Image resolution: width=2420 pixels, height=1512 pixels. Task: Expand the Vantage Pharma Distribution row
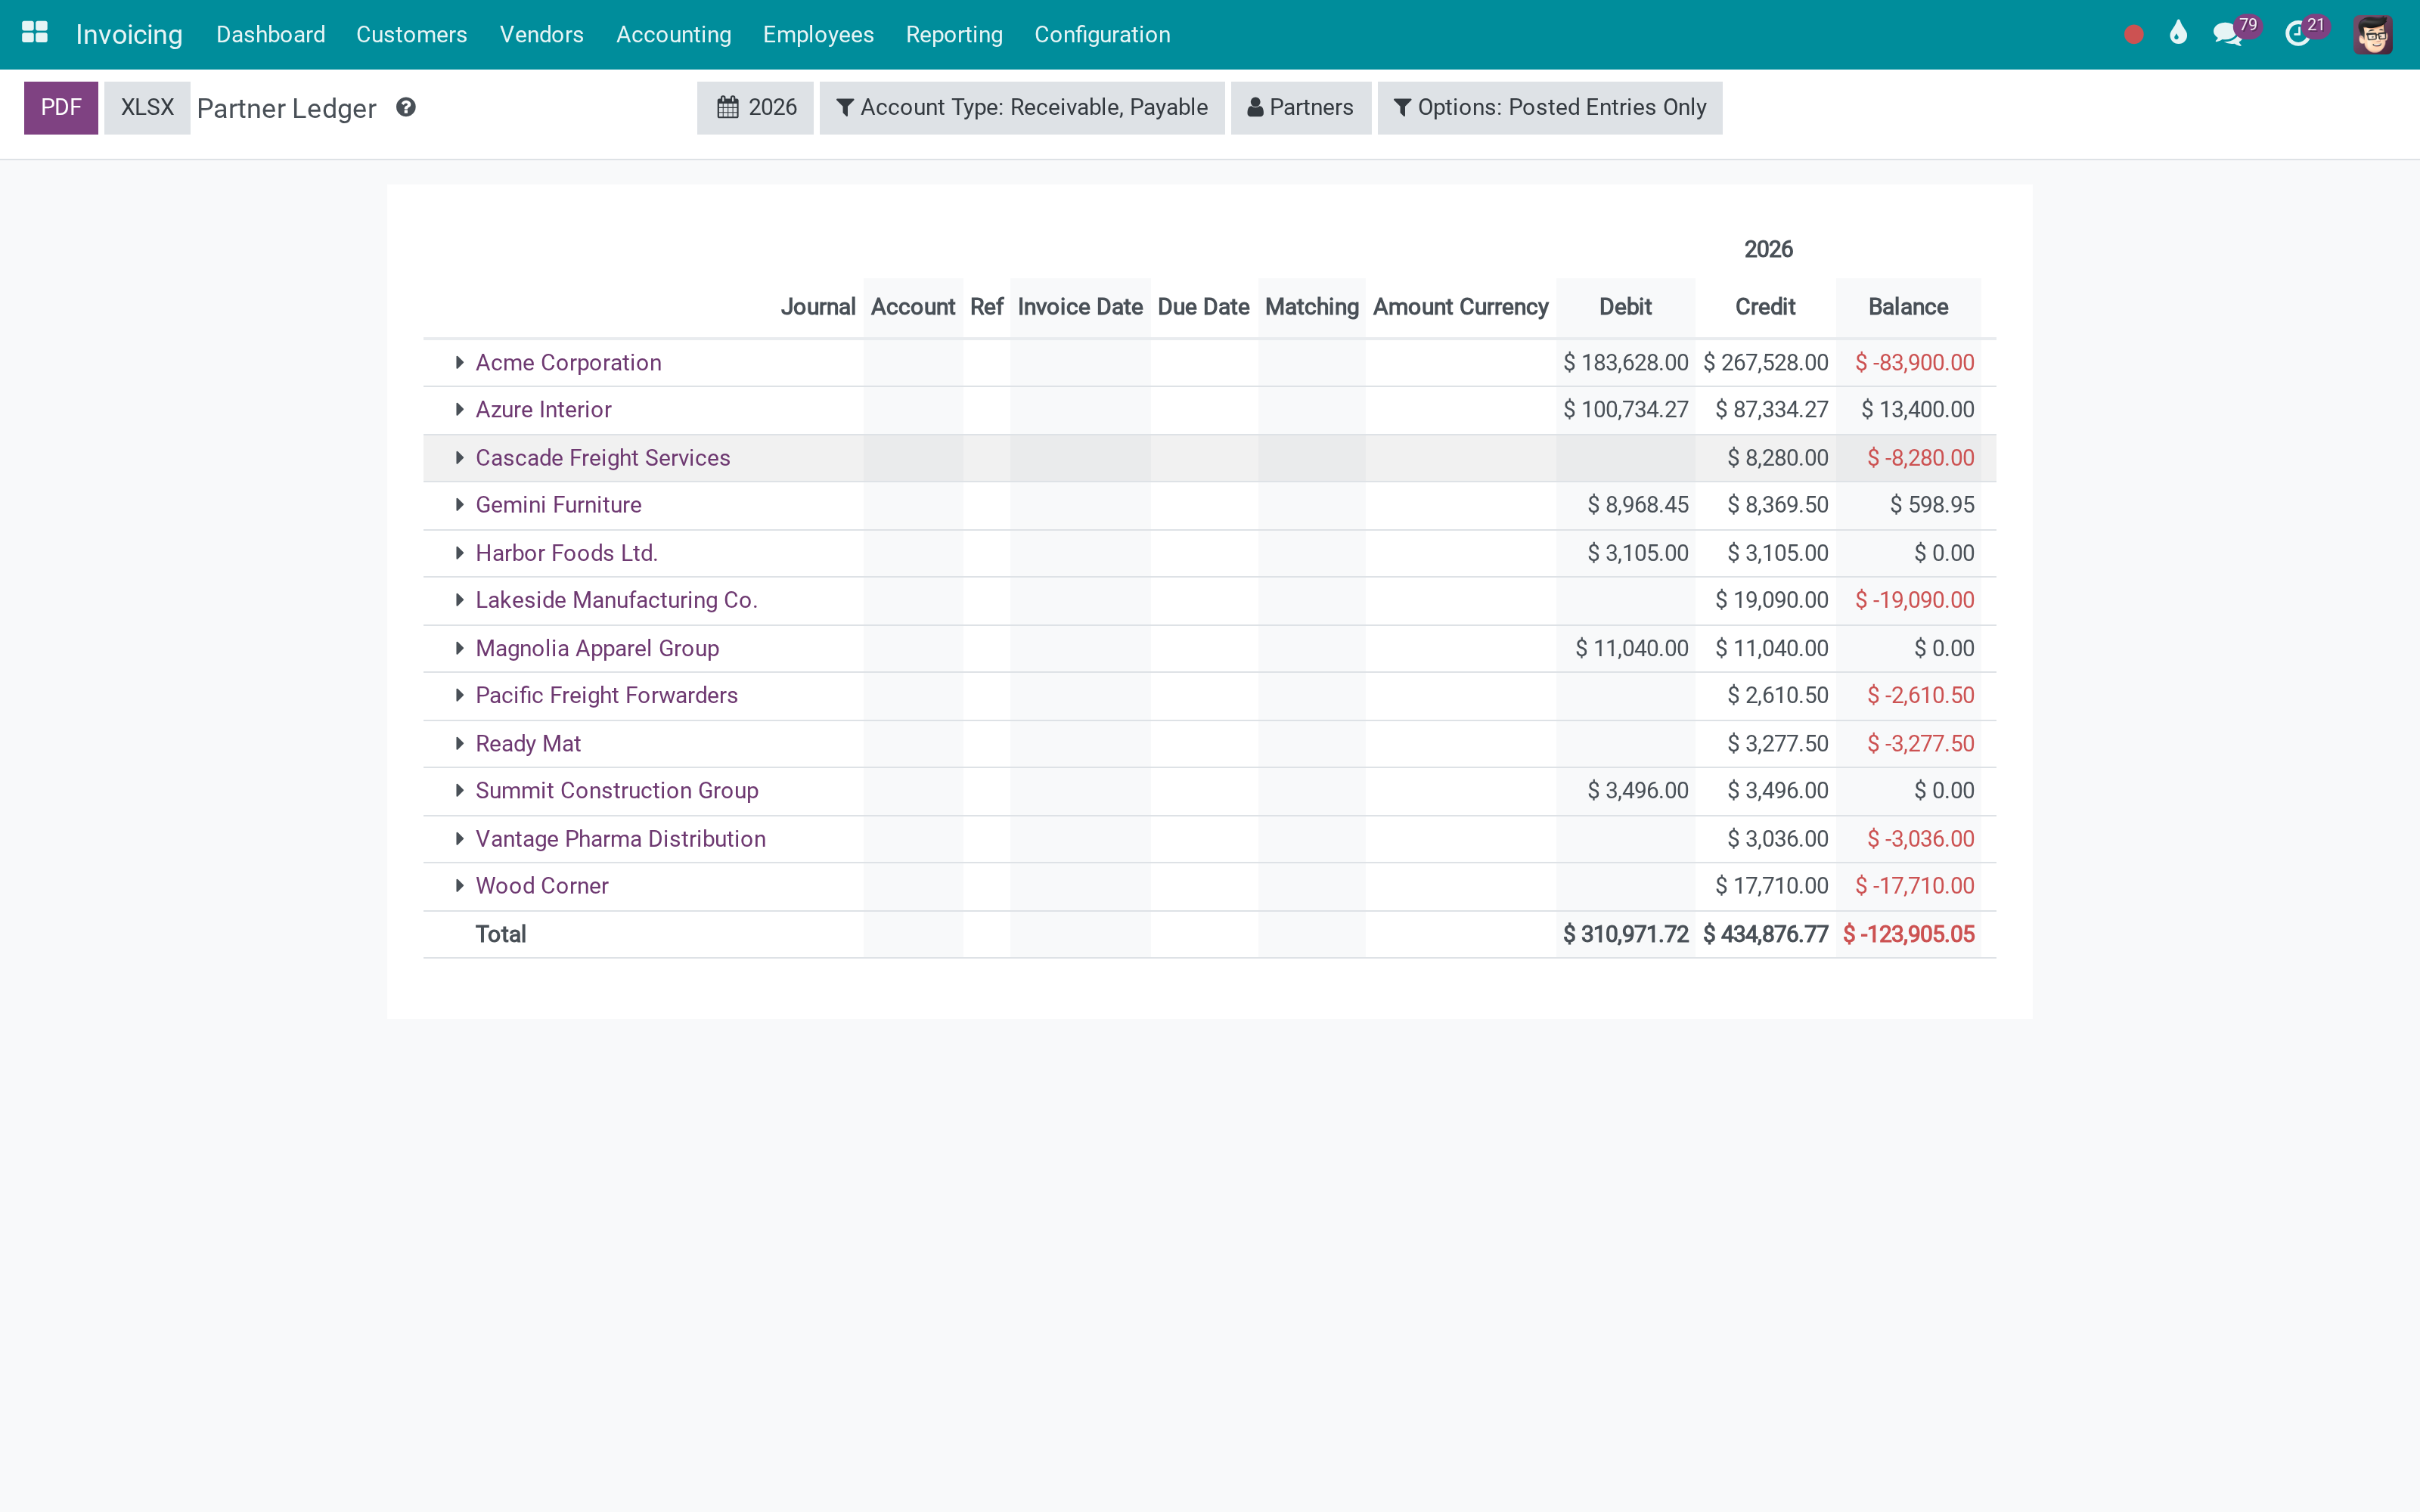(x=459, y=838)
